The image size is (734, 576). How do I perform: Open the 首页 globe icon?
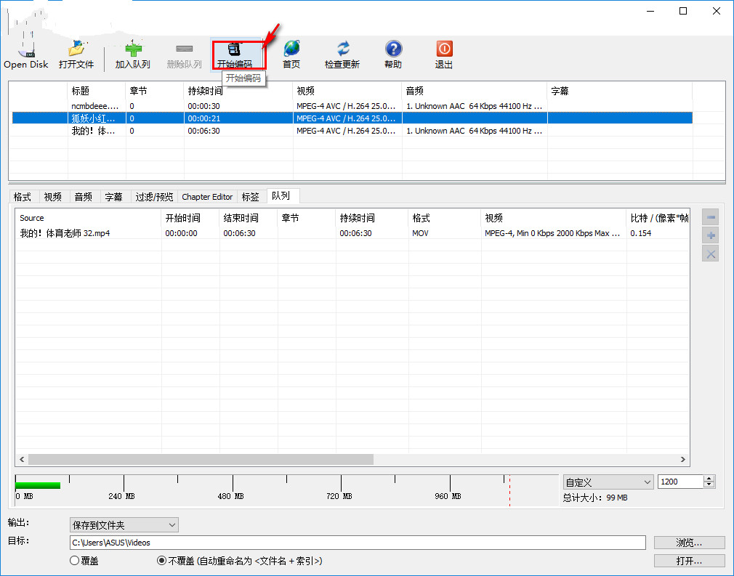291,49
